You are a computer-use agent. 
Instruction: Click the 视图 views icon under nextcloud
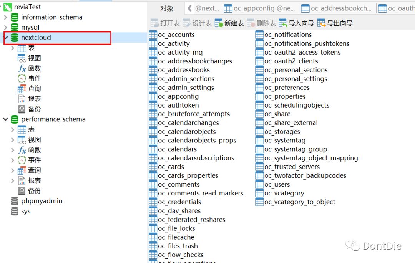[x=22, y=58]
